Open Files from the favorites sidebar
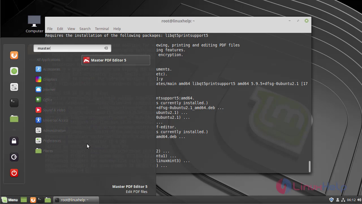The width and height of the screenshot is (362, 204). click(14, 119)
